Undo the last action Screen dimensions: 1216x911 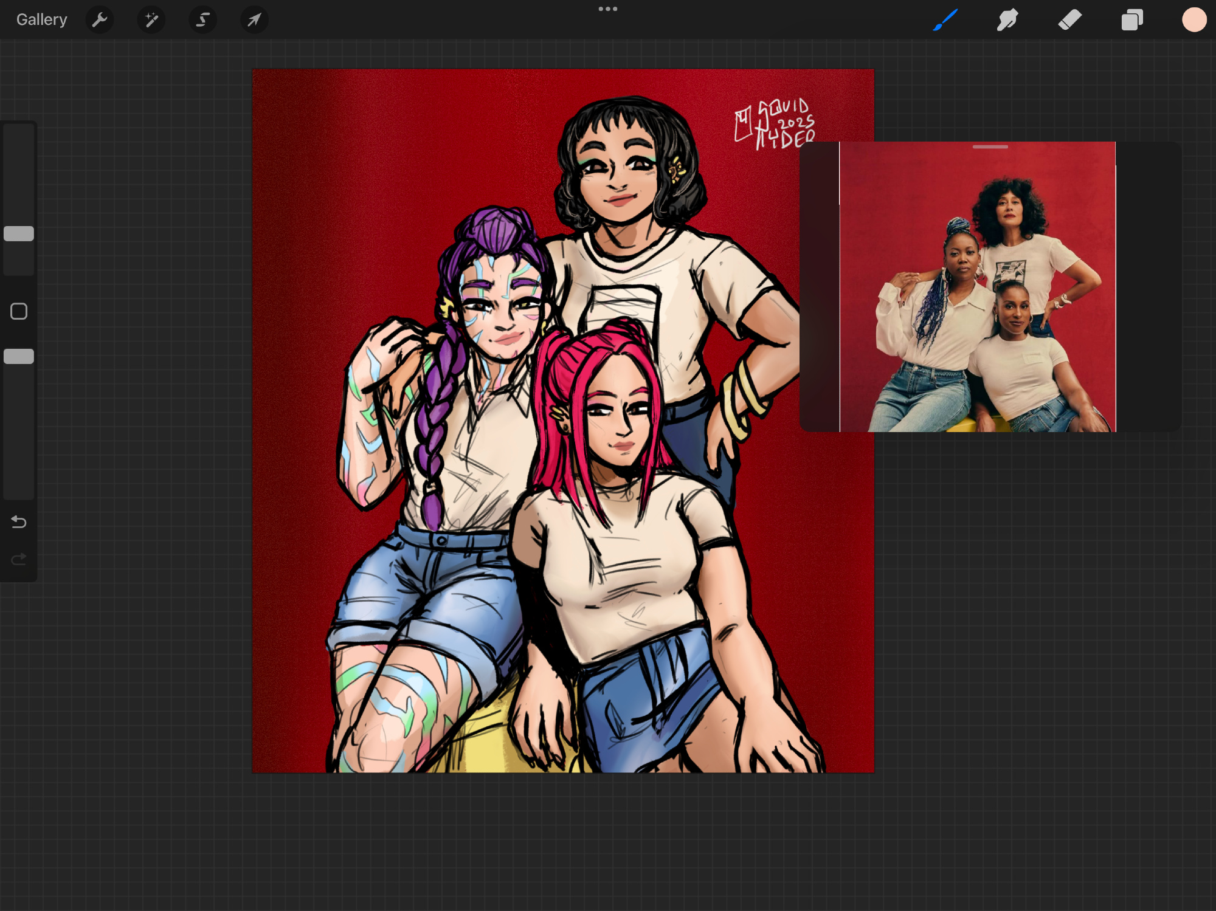point(19,522)
